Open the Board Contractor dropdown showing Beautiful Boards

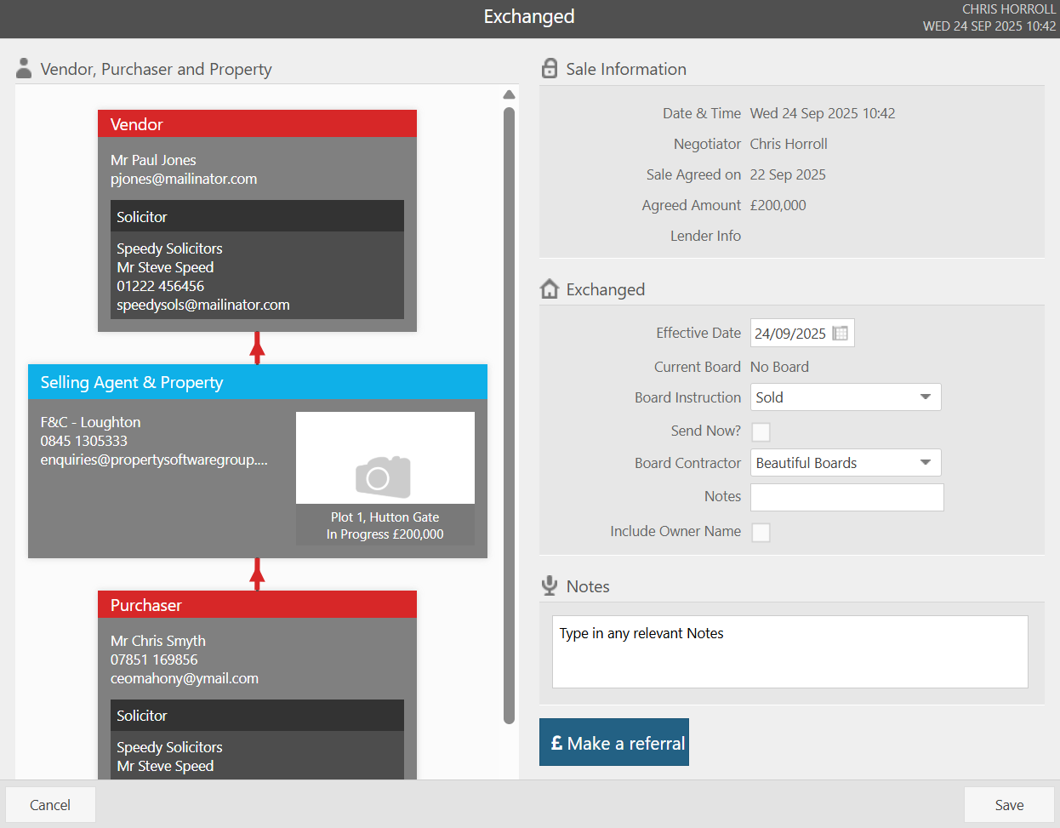(846, 463)
